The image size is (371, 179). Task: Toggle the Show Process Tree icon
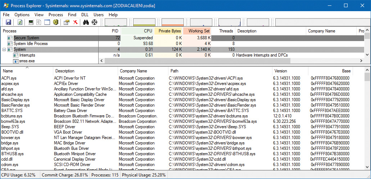tap(39, 22)
